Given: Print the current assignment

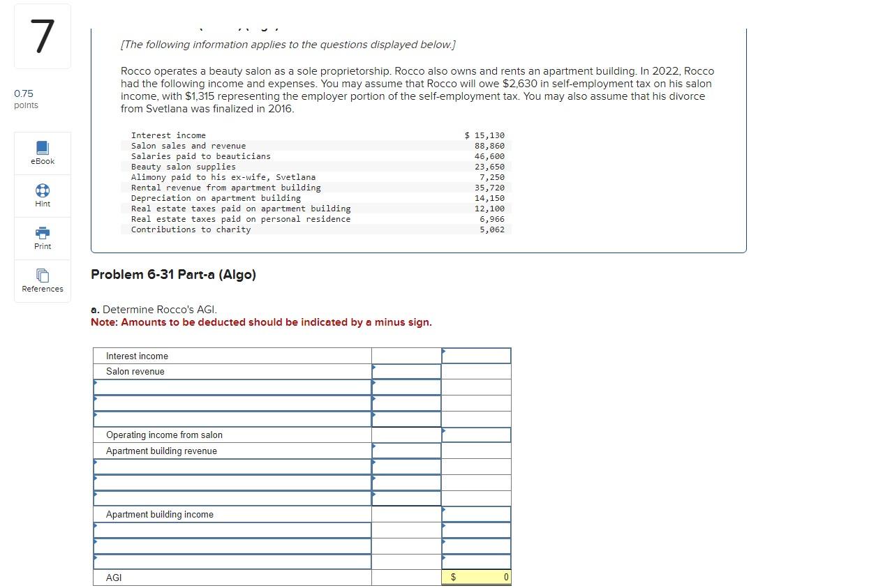Looking at the screenshot, I should (x=42, y=238).
